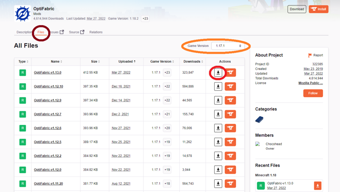Expand +22 versions for OptiFabric-v1.12.10 row
Image resolution: width=340 pixels, height=192 pixels.
pos(167,87)
